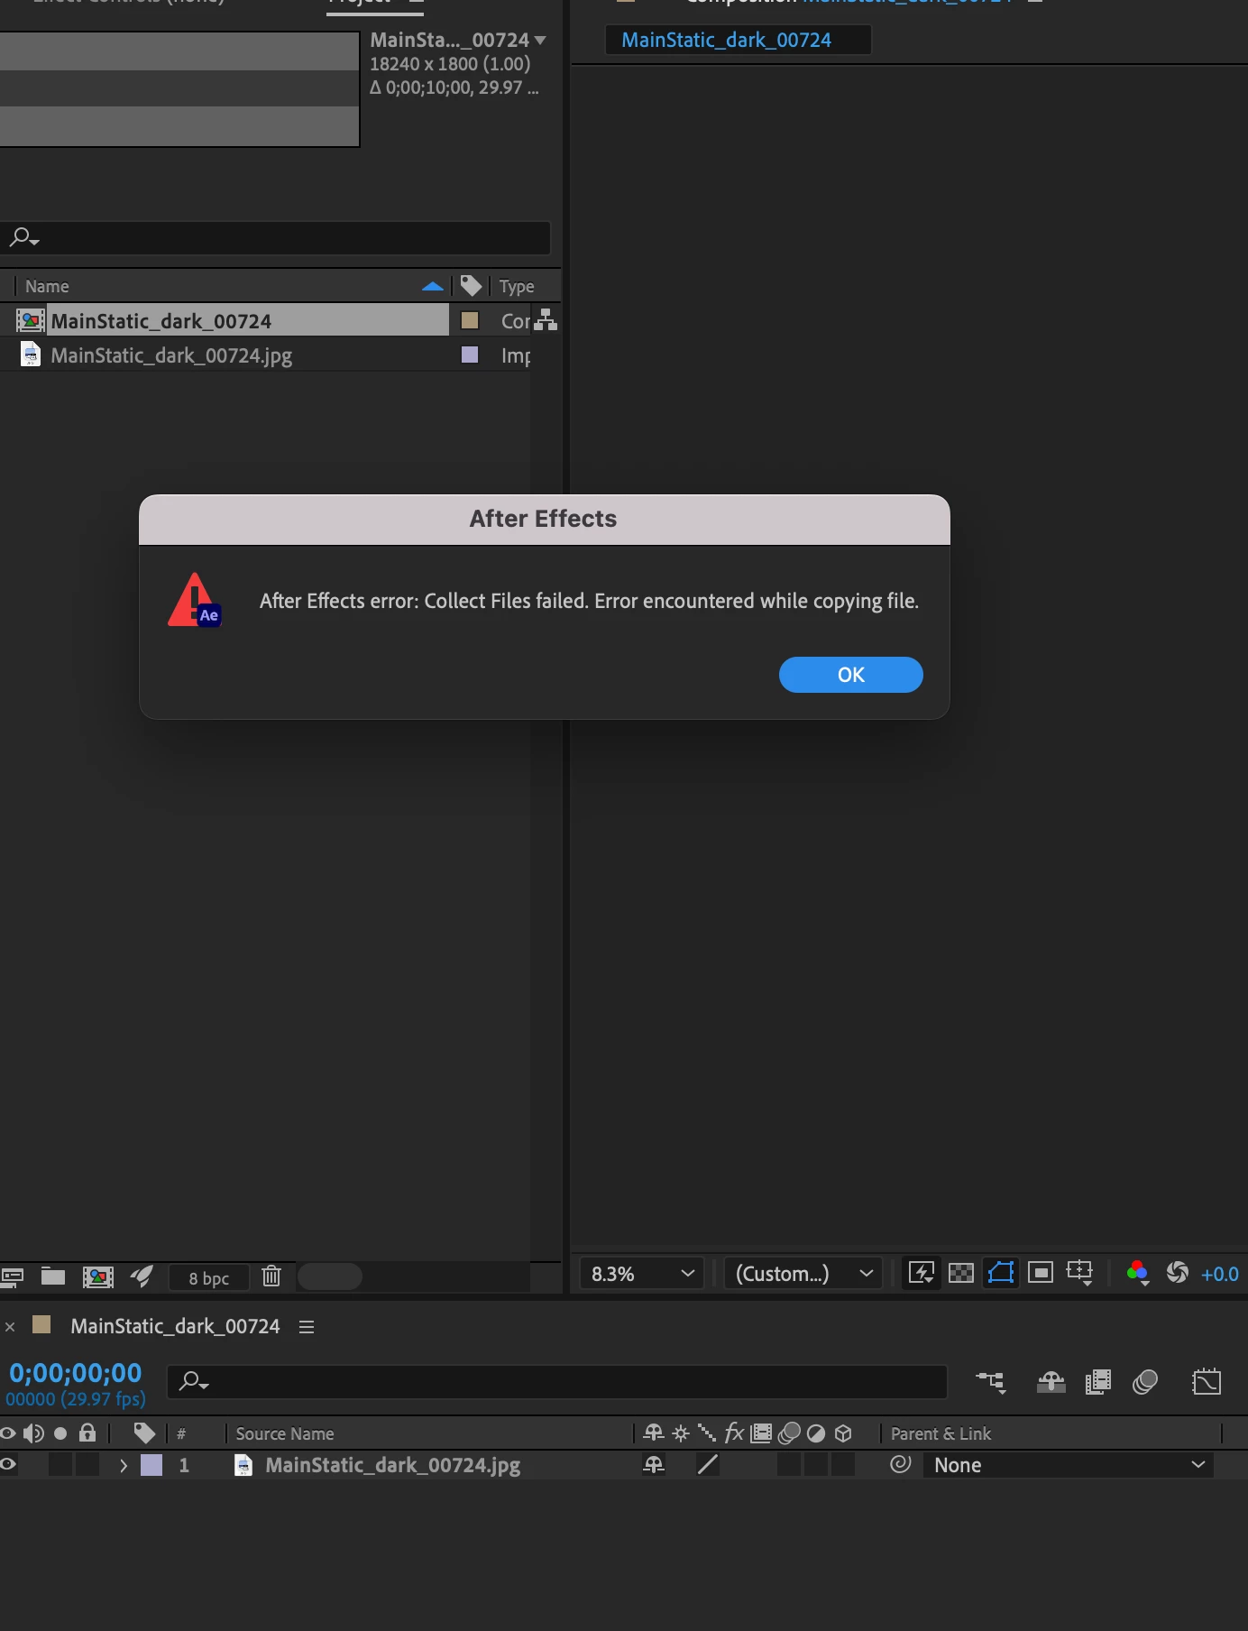Click OK in the Collect Files error dialog
Viewport: 1248px width, 1631px height.
coord(850,675)
